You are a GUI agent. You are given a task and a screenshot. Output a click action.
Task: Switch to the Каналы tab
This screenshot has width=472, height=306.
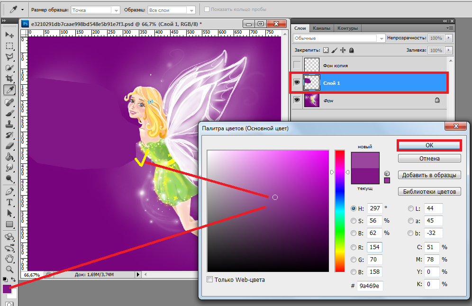pyautogui.click(x=321, y=28)
